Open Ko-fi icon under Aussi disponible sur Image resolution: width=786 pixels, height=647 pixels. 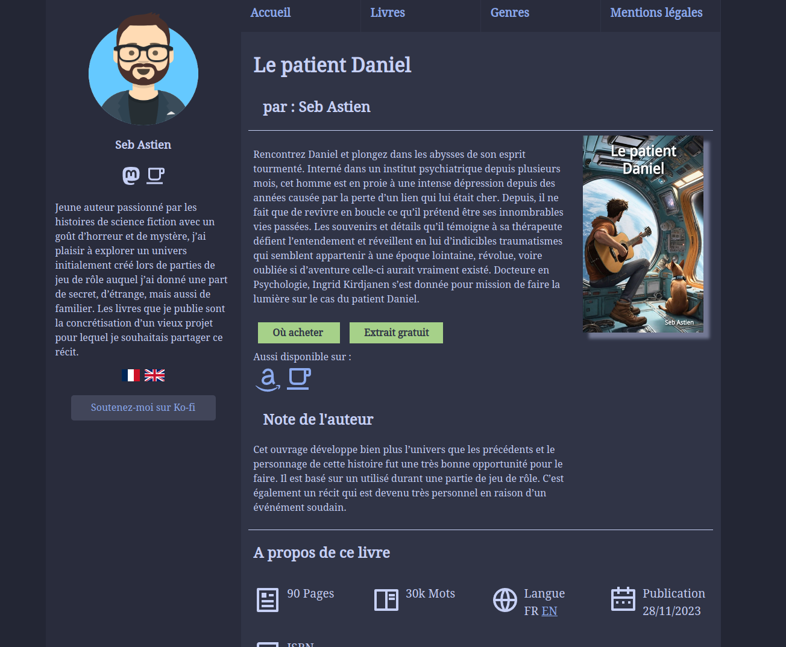[299, 379]
